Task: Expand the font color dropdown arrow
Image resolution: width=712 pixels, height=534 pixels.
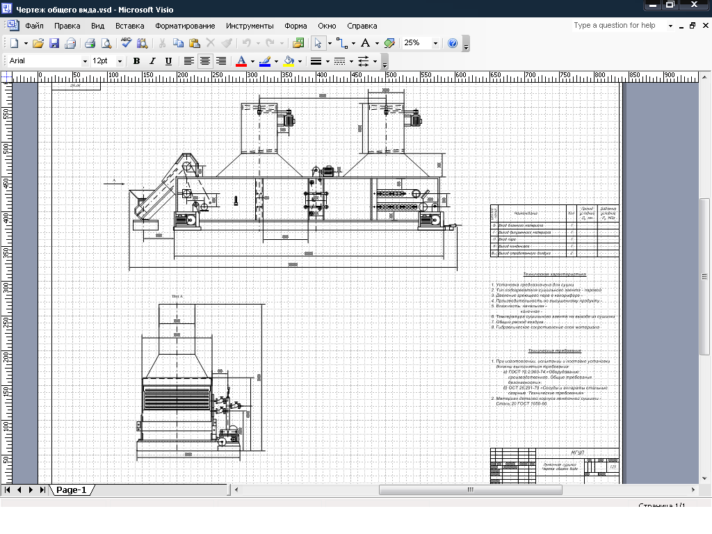Action: 253,61
